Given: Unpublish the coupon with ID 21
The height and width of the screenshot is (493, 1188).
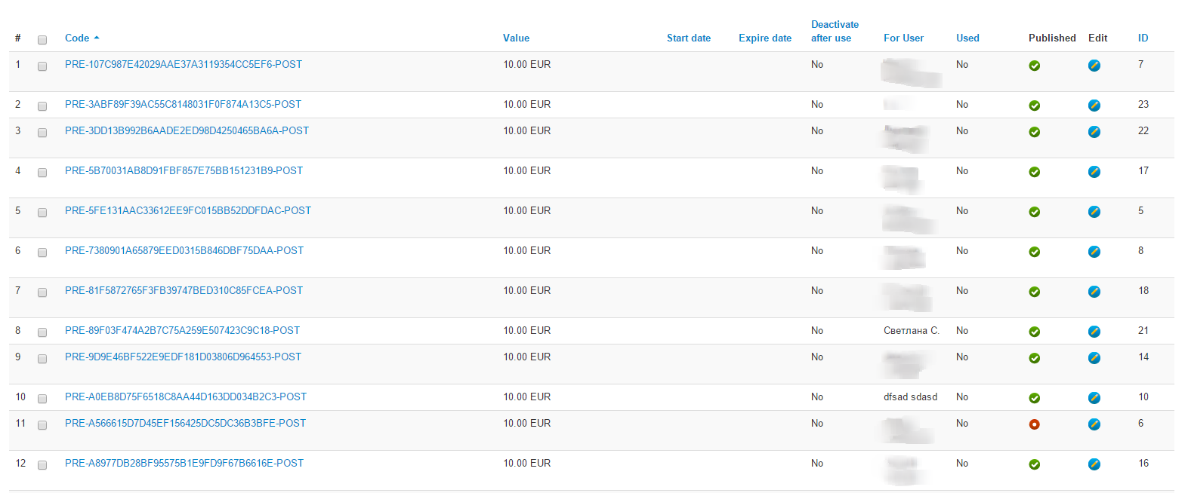Looking at the screenshot, I should click(1034, 332).
